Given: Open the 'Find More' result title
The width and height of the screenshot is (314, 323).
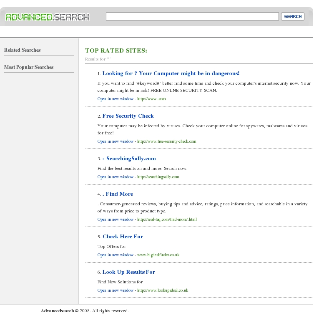Looking at the screenshot, I should pos(118,194).
